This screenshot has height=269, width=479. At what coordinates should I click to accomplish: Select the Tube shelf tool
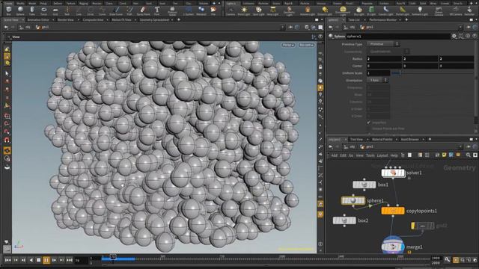pos(32,10)
